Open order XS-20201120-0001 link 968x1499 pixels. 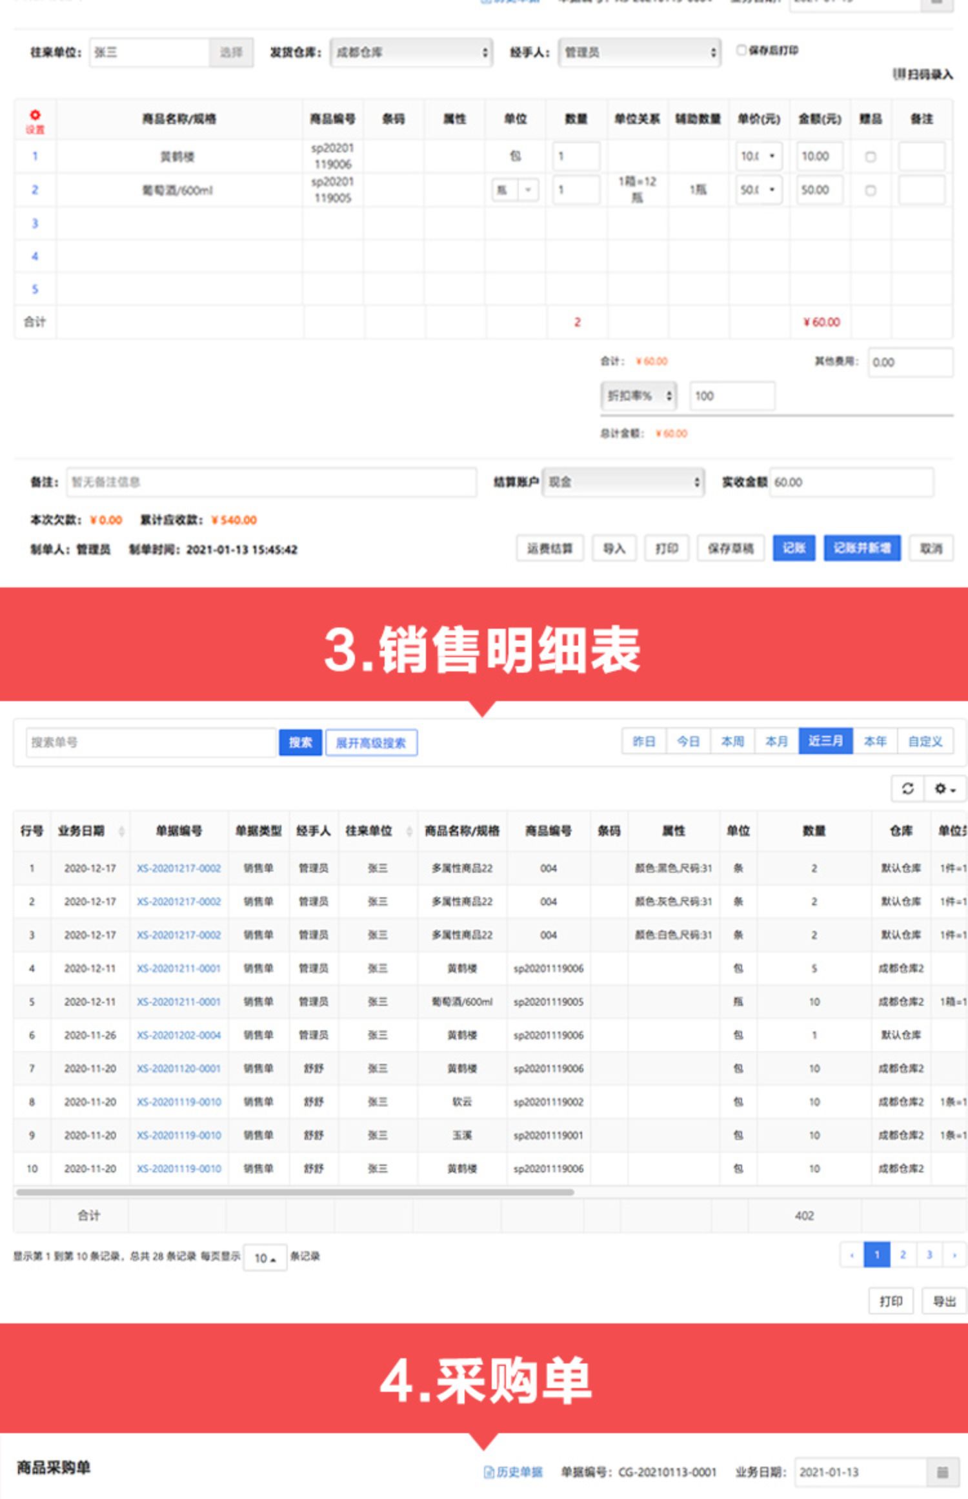pyautogui.click(x=179, y=1068)
